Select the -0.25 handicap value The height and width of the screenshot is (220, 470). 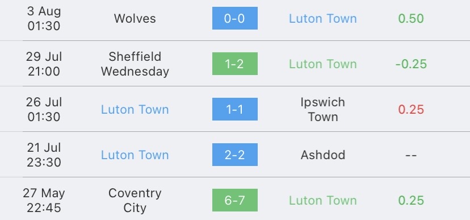(411, 64)
